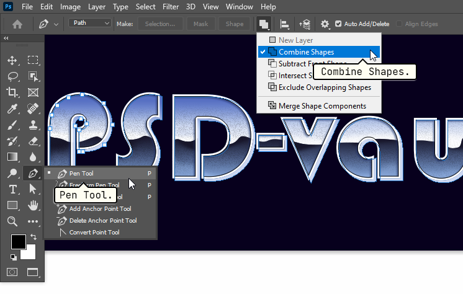Toggle Quick Mask mode
The image size is (463, 294).
pyautogui.click(x=12, y=272)
